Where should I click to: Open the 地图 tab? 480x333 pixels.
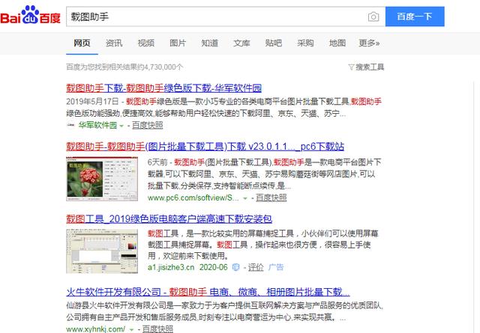[337, 43]
